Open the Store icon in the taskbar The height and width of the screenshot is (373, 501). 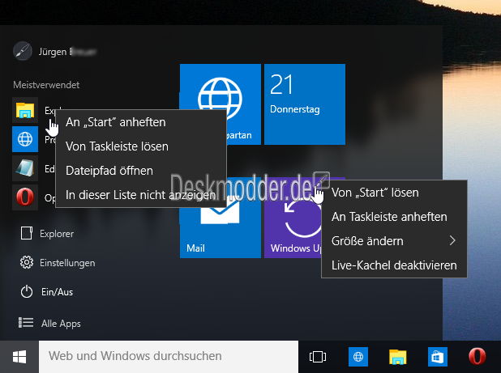[x=438, y=357]
